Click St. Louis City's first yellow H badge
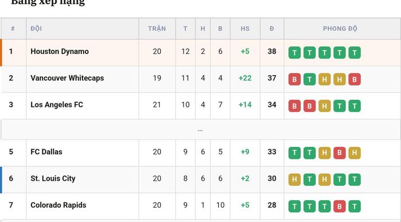This screenshot has width=401, height=222. point(294,180)
